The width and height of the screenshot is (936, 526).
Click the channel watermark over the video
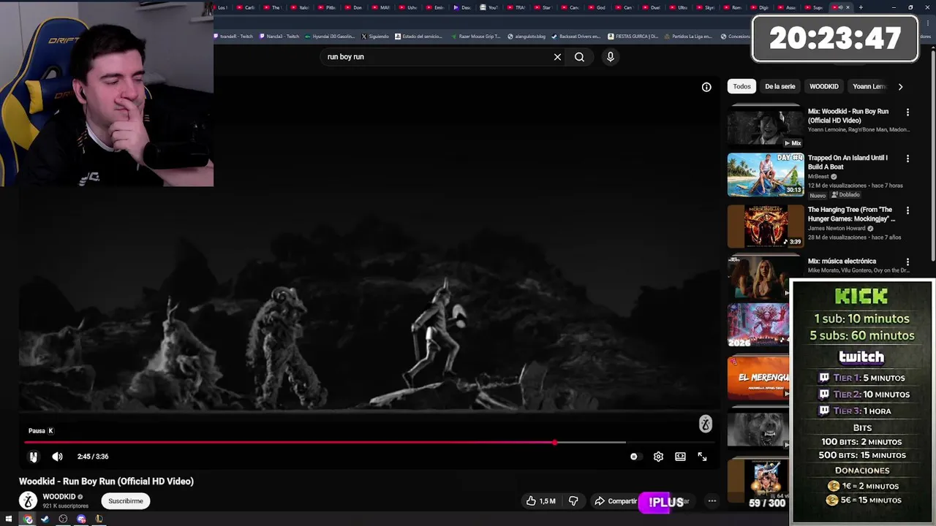tap(705, 424)
